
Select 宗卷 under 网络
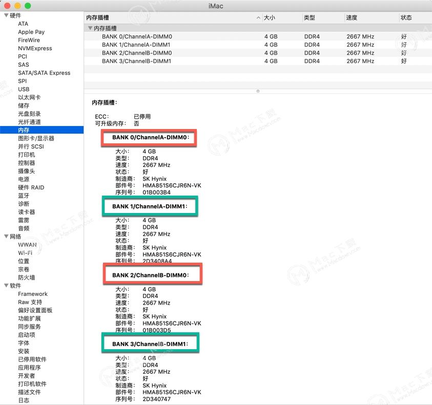(24, 269)
